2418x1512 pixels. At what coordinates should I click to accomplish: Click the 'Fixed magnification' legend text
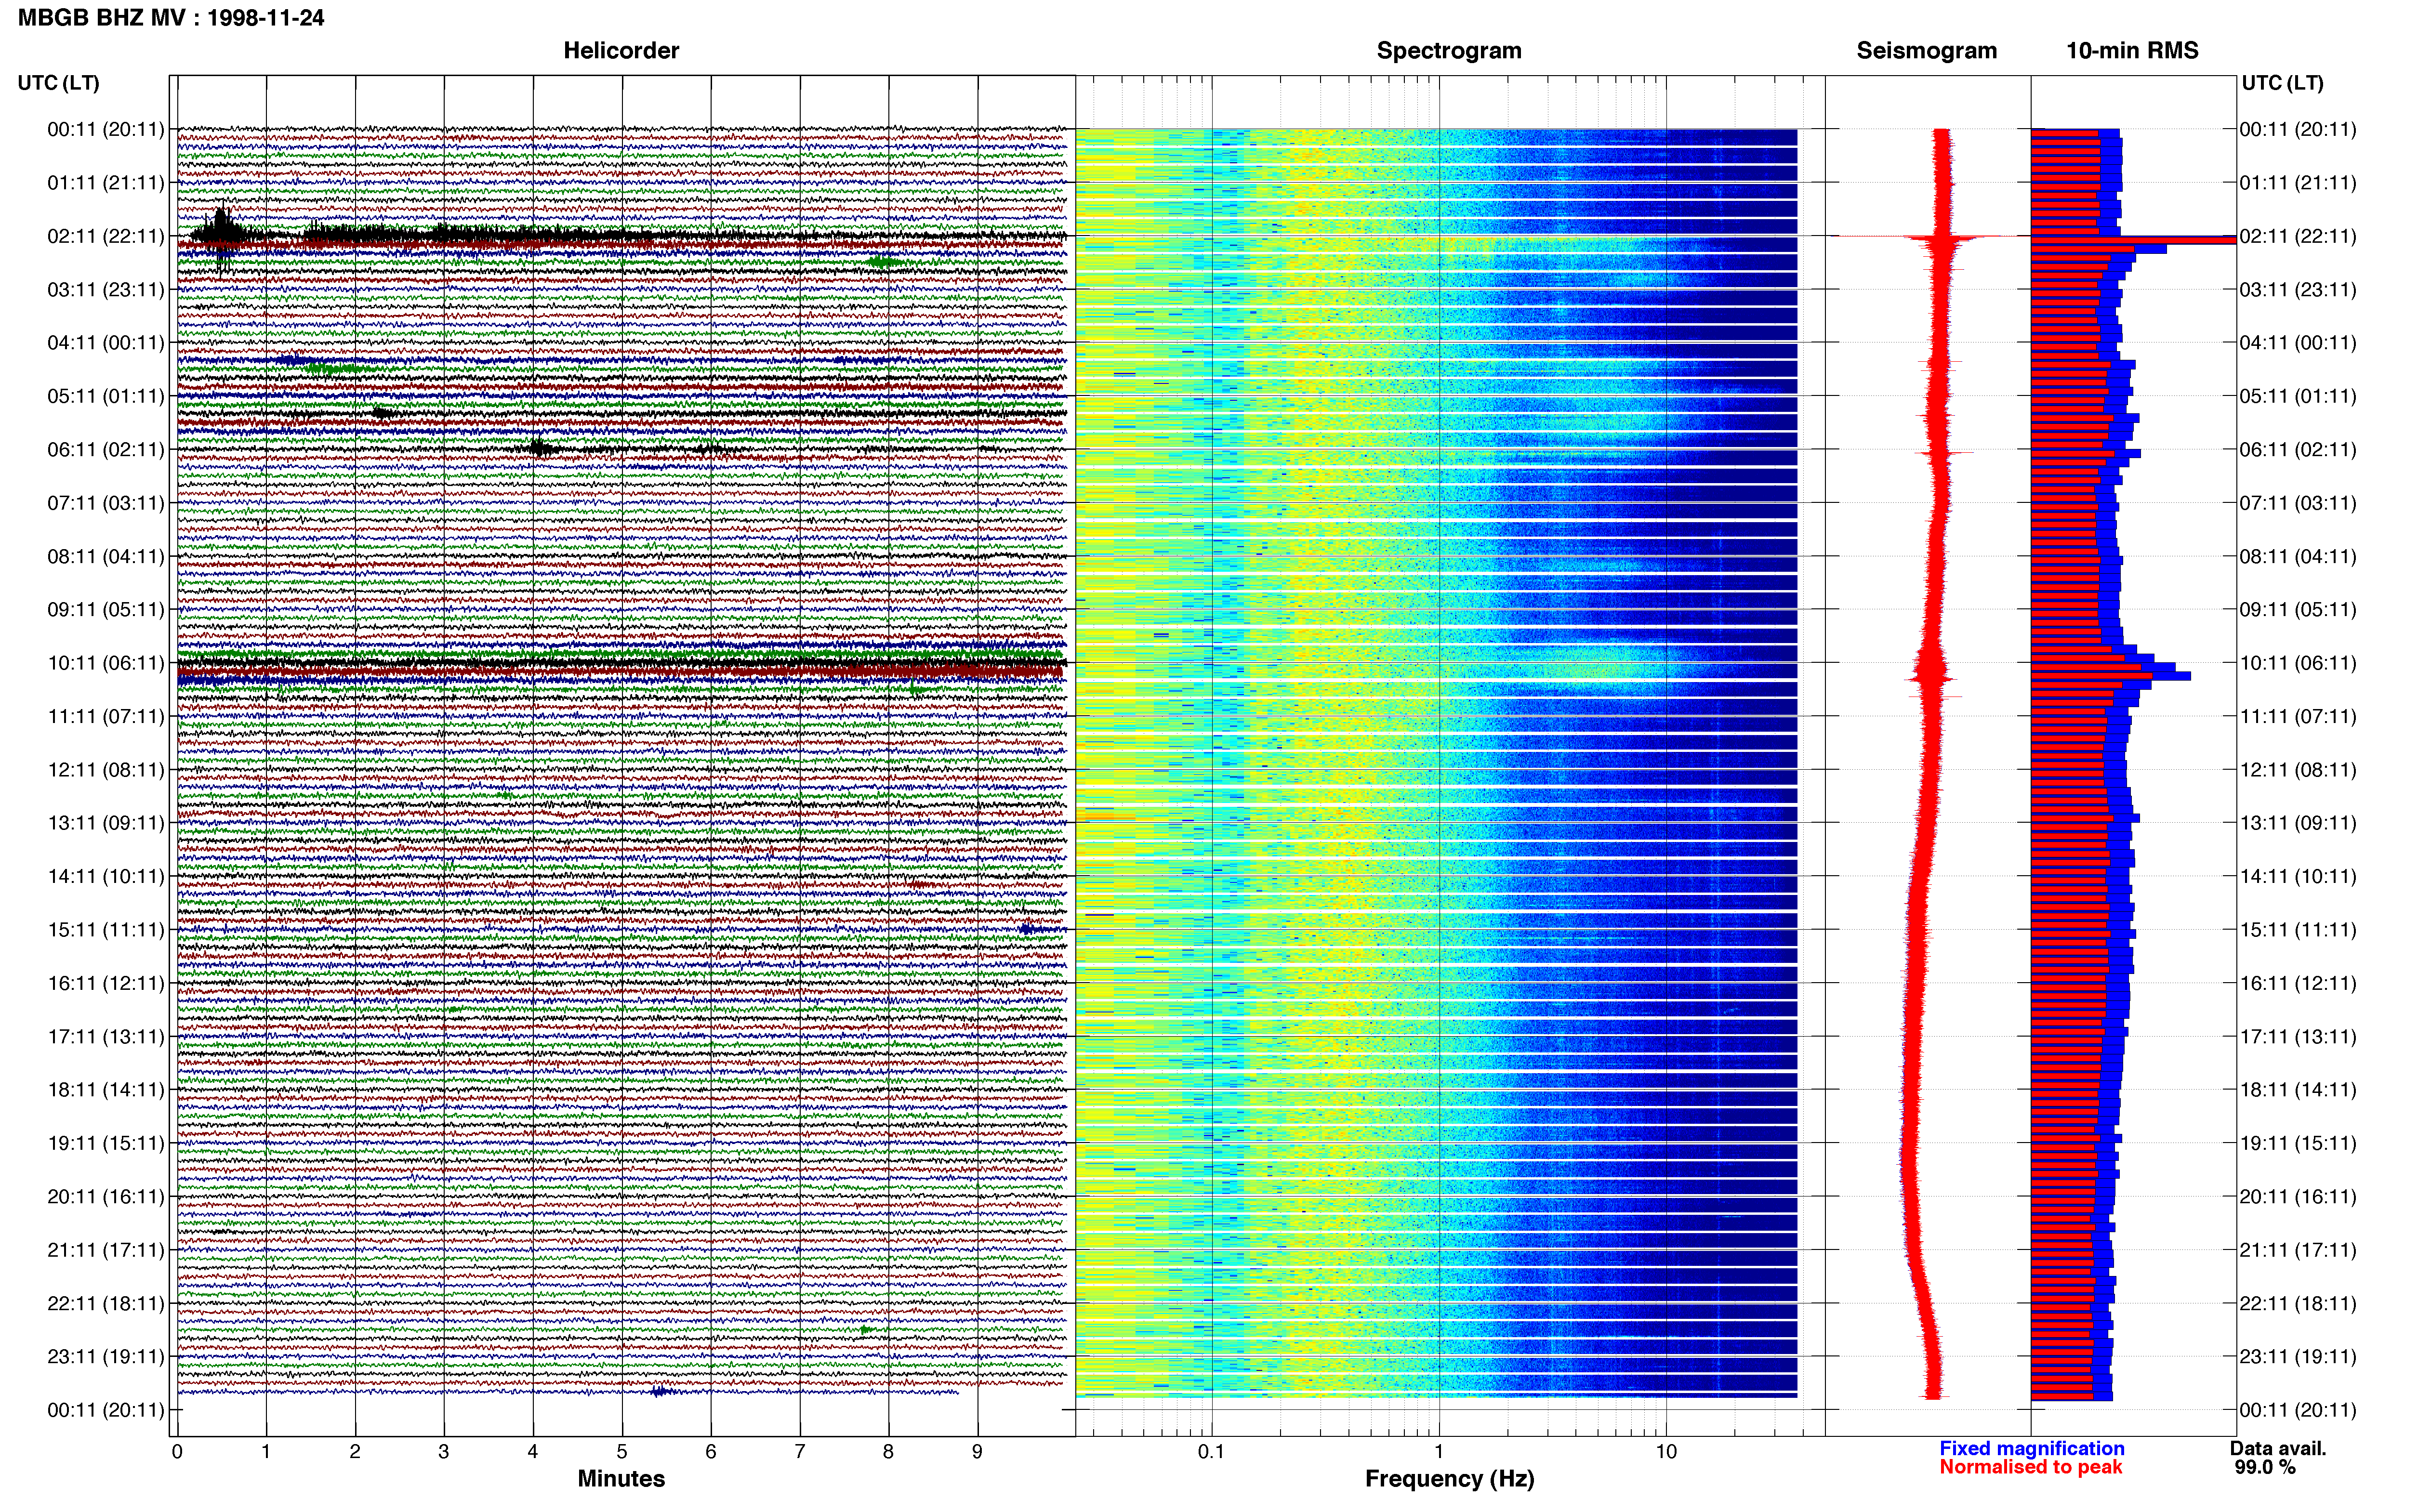click(2031, 1448)
